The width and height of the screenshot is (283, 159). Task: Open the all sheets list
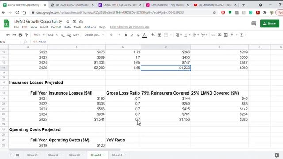(x=18, y=155)
